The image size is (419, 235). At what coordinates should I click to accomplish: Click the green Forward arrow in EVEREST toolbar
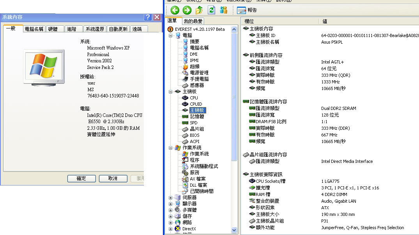click(187, 10)
